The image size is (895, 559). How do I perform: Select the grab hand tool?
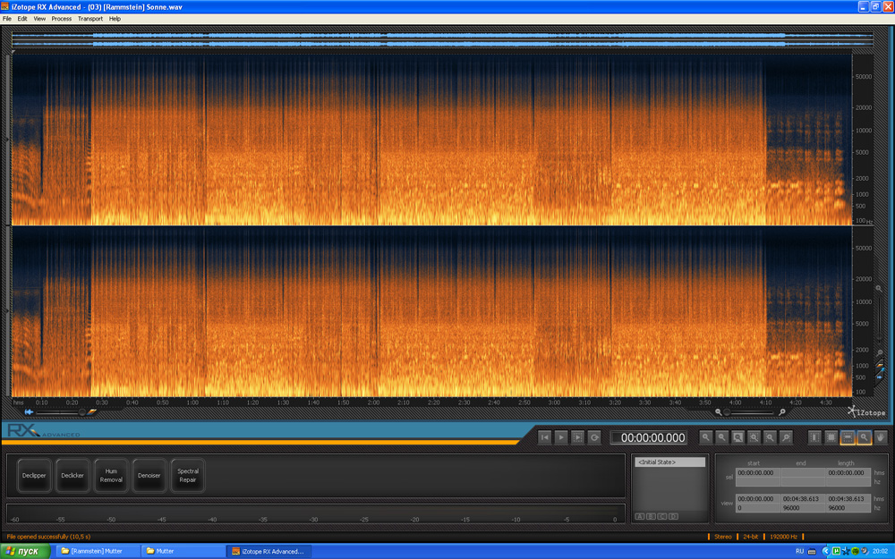pyautogui.click(x=881, y=437)
